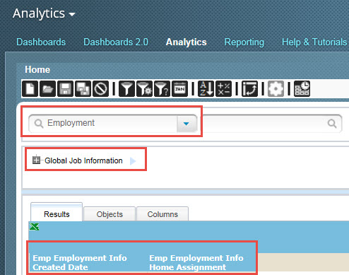Click the A-Z sort icon
349x275 pixels.
206,89
